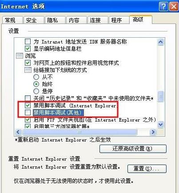Click the 浏览 category icon
Screen dimensions: 179x193
pyautogui.click(x=20, y=56)
